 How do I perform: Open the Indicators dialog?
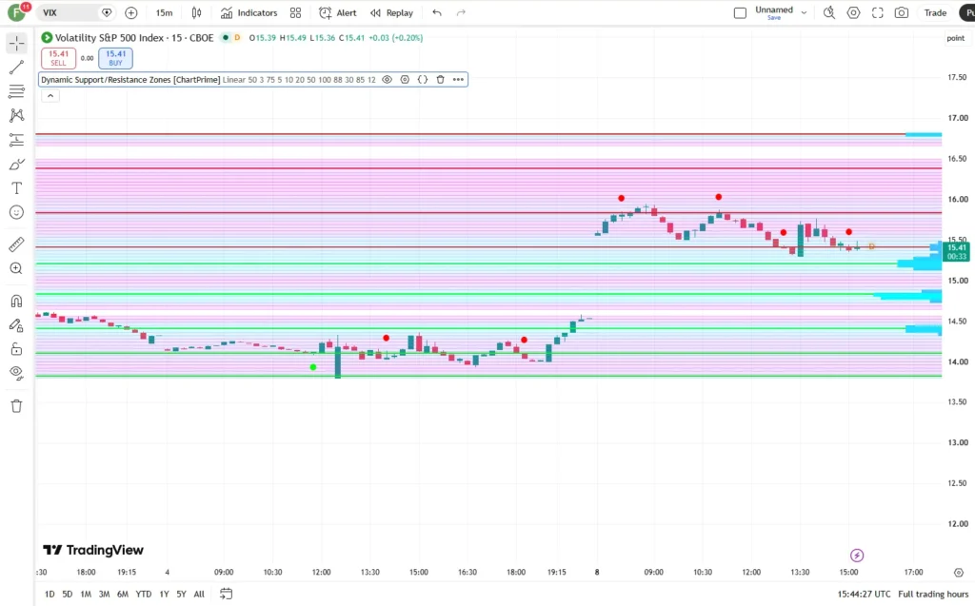(249, 12)
